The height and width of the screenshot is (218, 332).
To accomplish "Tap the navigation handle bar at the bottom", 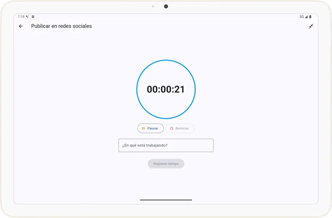I will click(x=166, y=200).
